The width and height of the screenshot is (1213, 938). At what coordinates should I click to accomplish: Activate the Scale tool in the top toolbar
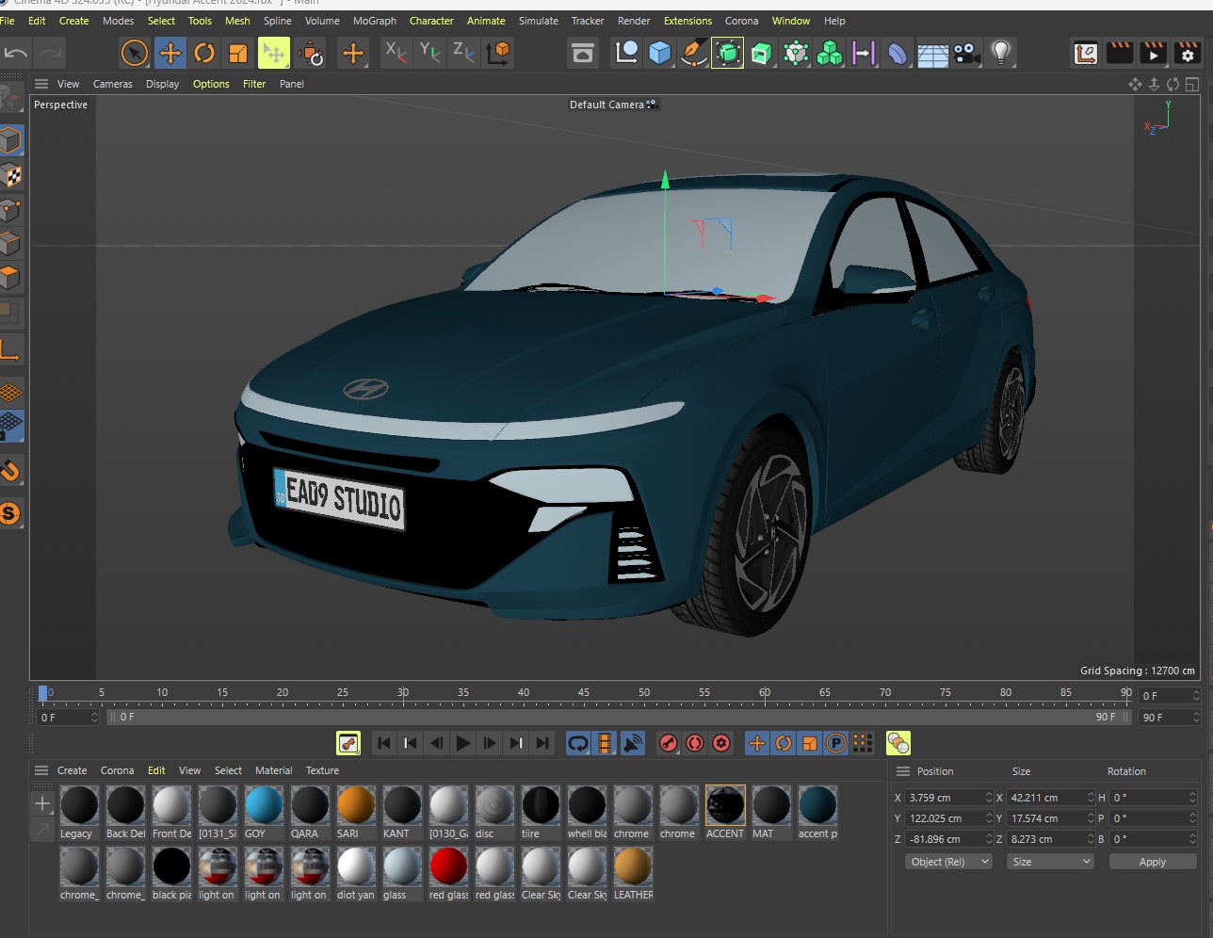click(x=238, y=54)
